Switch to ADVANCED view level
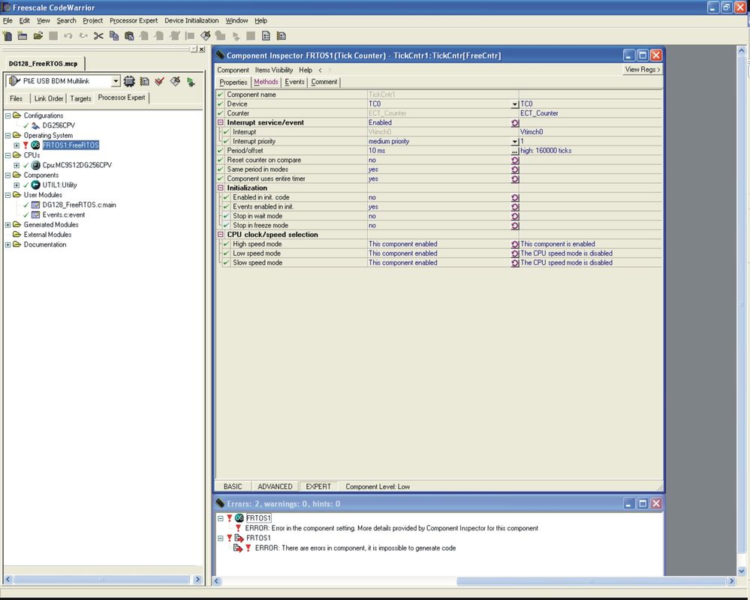The width and height of the screenshot is (750, 600). click(x=275, y=486)
